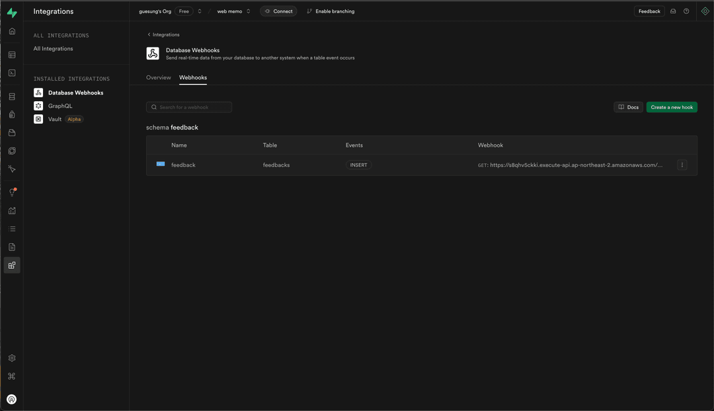The width and height of the screenshot is (714, 411).
Task: Click the feedbacks table cell
Action: [x=276, y=165]
